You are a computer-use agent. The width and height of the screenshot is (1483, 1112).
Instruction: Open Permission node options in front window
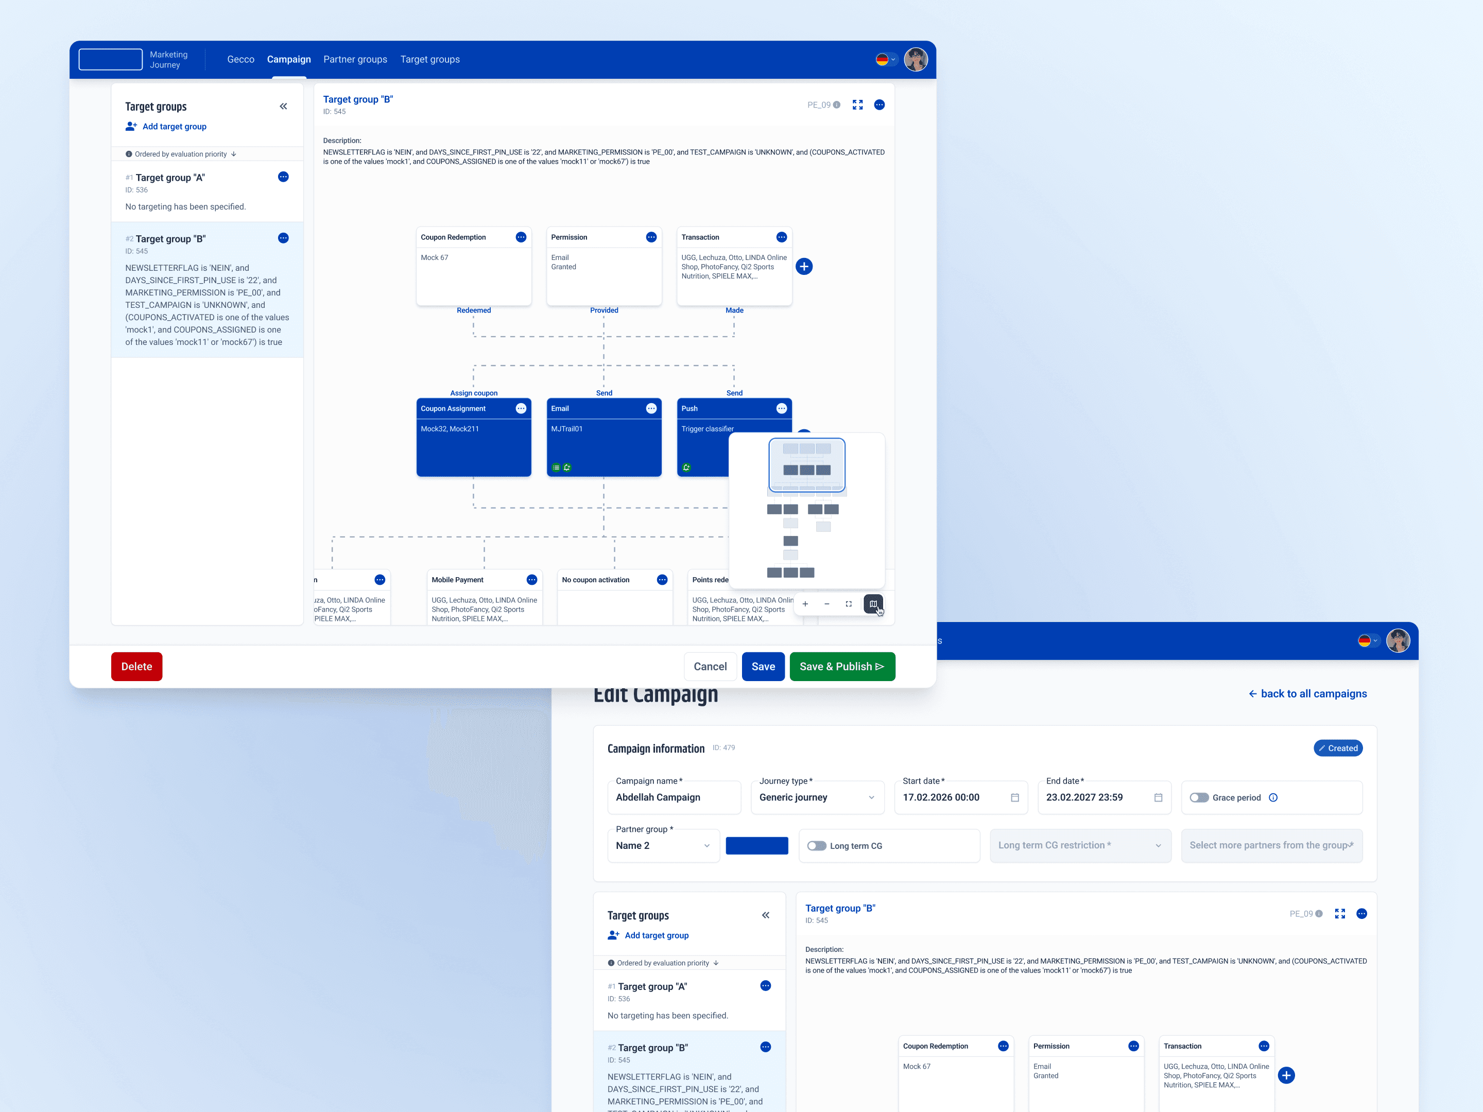pos(651,237)
